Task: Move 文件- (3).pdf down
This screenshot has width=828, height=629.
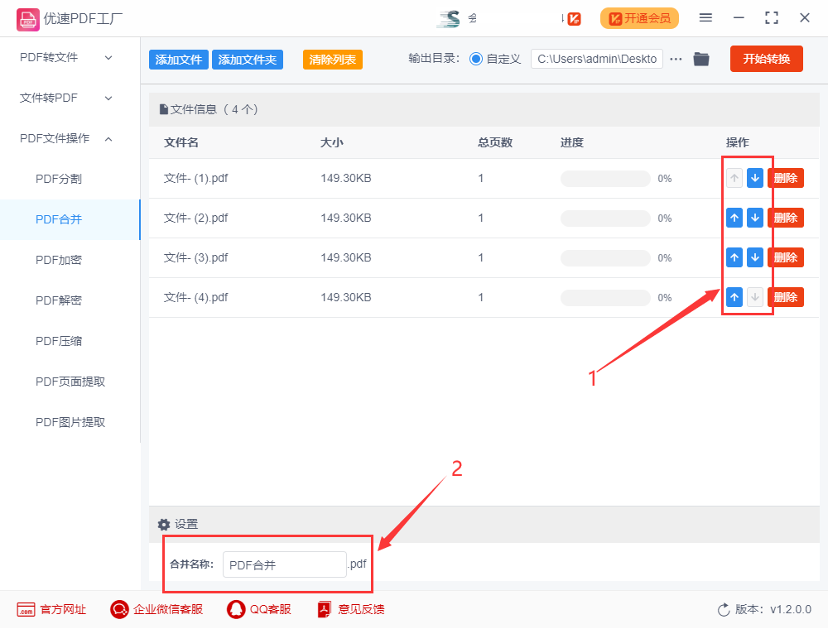Action: pyautogui.click(x=755, y=257)
